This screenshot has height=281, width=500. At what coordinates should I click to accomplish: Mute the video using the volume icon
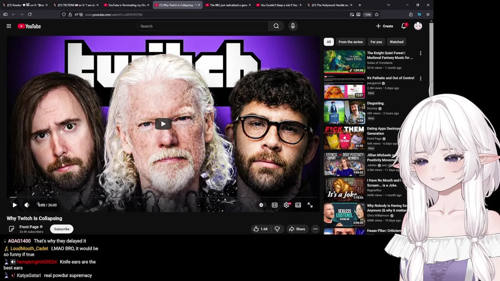27,205
